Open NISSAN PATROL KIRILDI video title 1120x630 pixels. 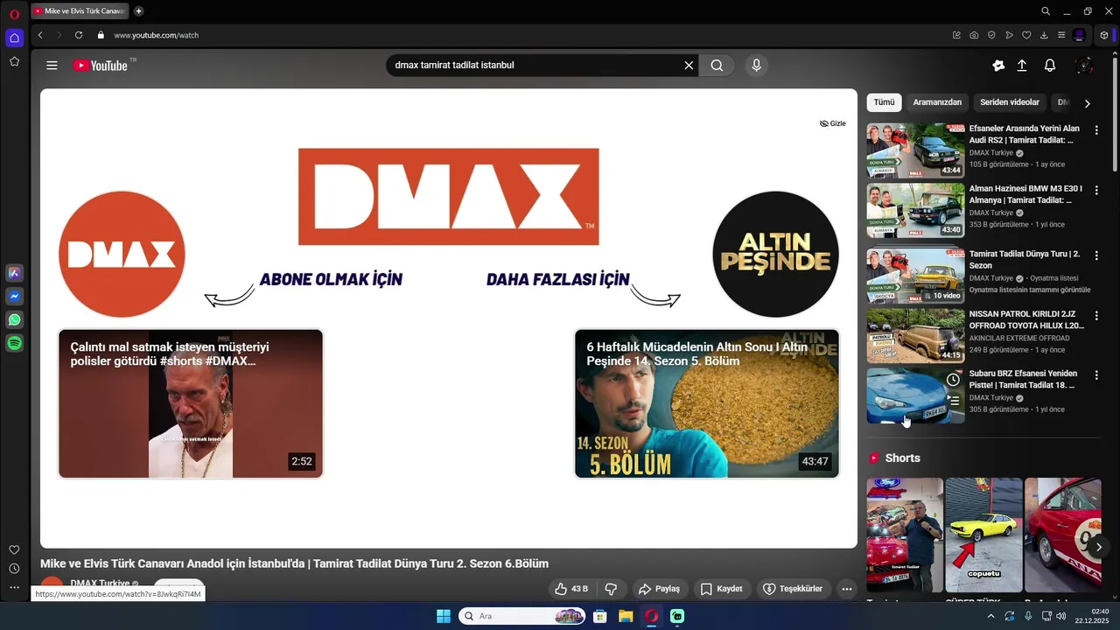tap(1026, 319)
